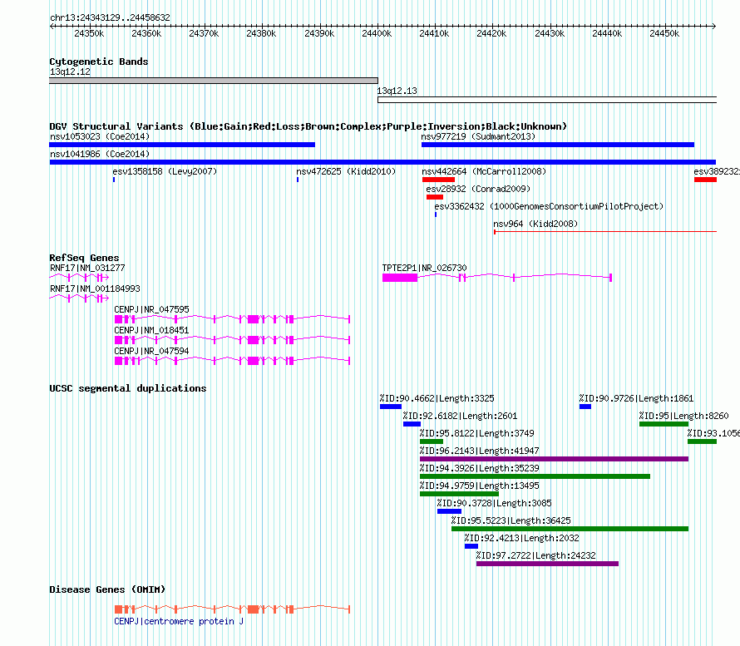The image size is (740, 646).
Task: Click the 24400k ruler position label
Action: 377,33
